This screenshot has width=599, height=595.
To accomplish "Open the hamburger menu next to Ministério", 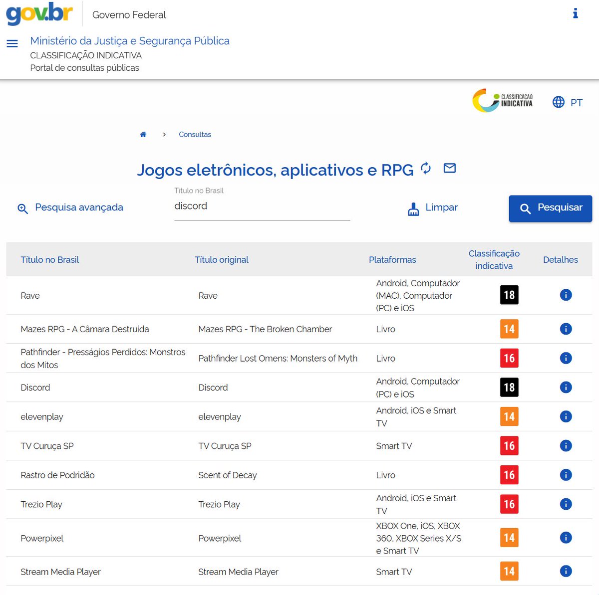I will point(12,44).
